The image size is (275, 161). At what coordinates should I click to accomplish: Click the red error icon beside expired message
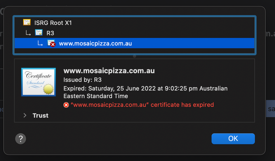(66, 105)
